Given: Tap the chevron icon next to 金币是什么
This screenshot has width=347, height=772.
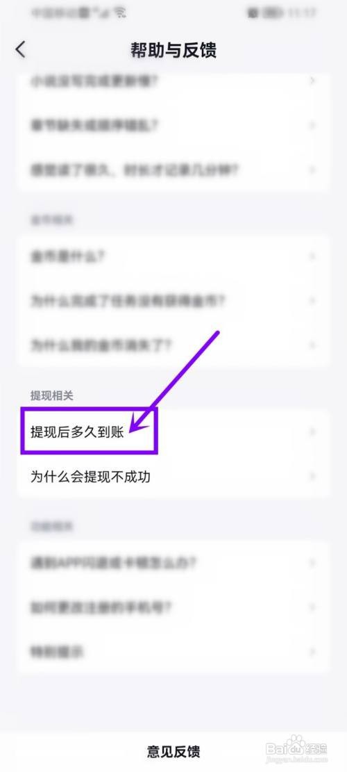Looking at the screenshot, I should tap(312, 256).
